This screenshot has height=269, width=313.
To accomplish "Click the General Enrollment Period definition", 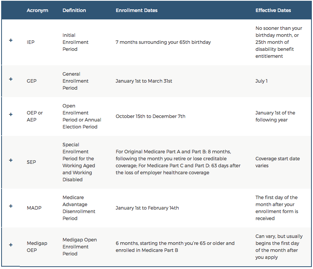I will click(x=75, y=81).
